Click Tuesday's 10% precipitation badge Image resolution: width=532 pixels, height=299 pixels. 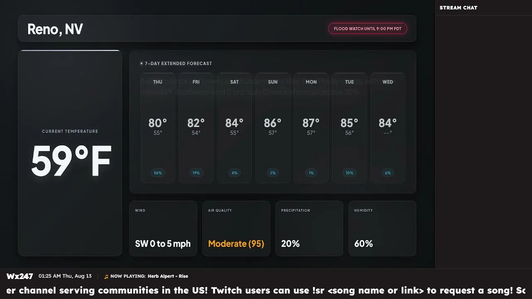coord(350,173)
